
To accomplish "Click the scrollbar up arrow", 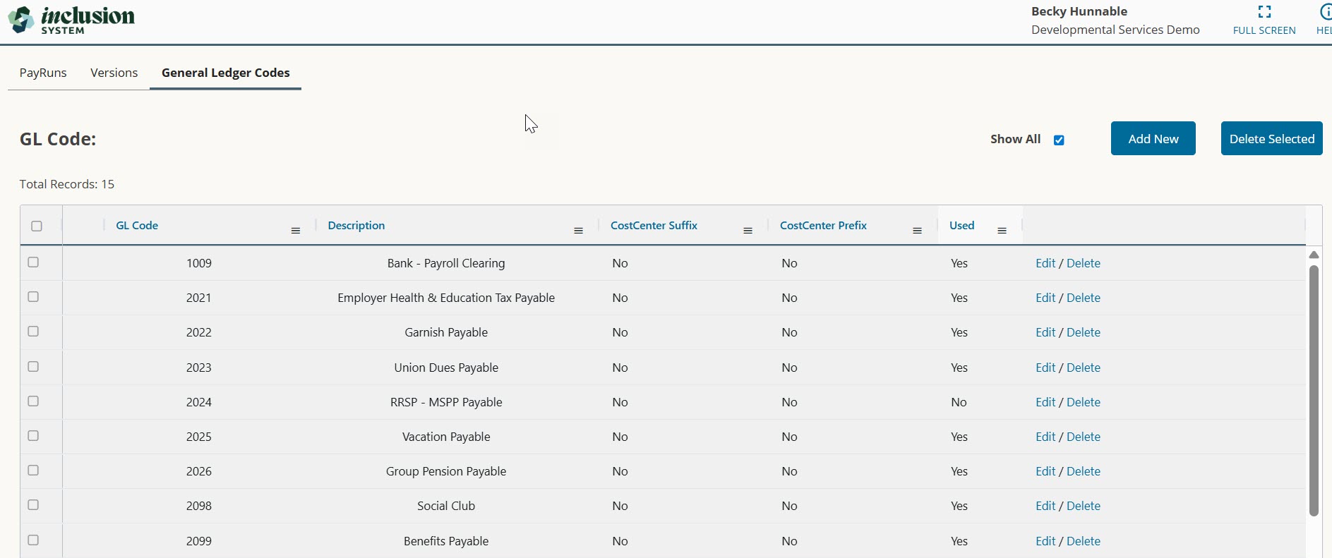I will [1314, 255].
